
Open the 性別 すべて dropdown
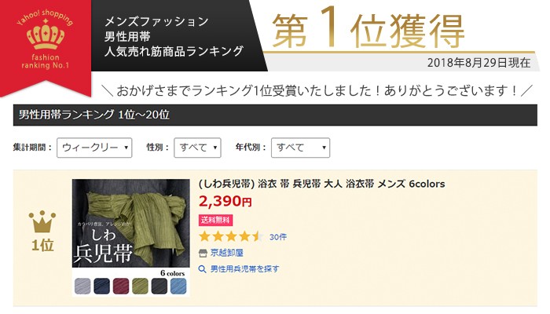pos(197,148)
